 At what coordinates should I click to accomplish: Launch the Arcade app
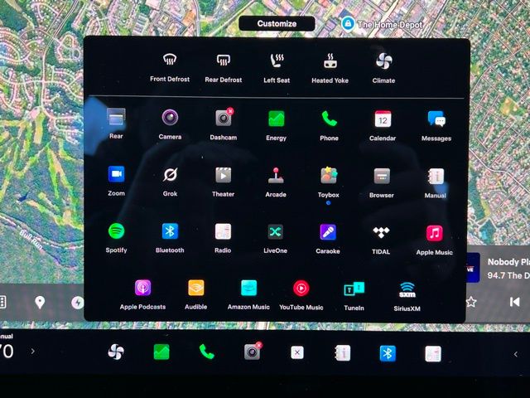pyautogui.click(x=276, y=176)
